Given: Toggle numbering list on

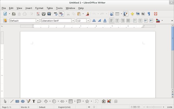Looking at the screenshot, I should [x=135, y=21].
